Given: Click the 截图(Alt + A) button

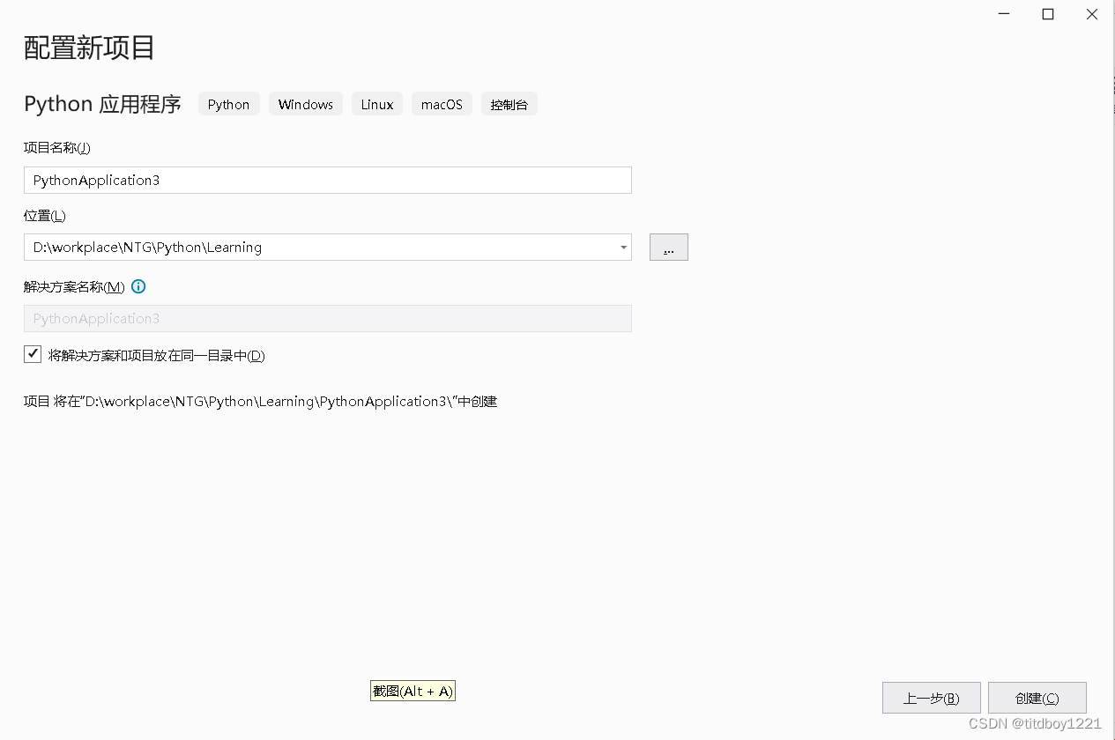Looking at the screenshot, I should [413, 691].
